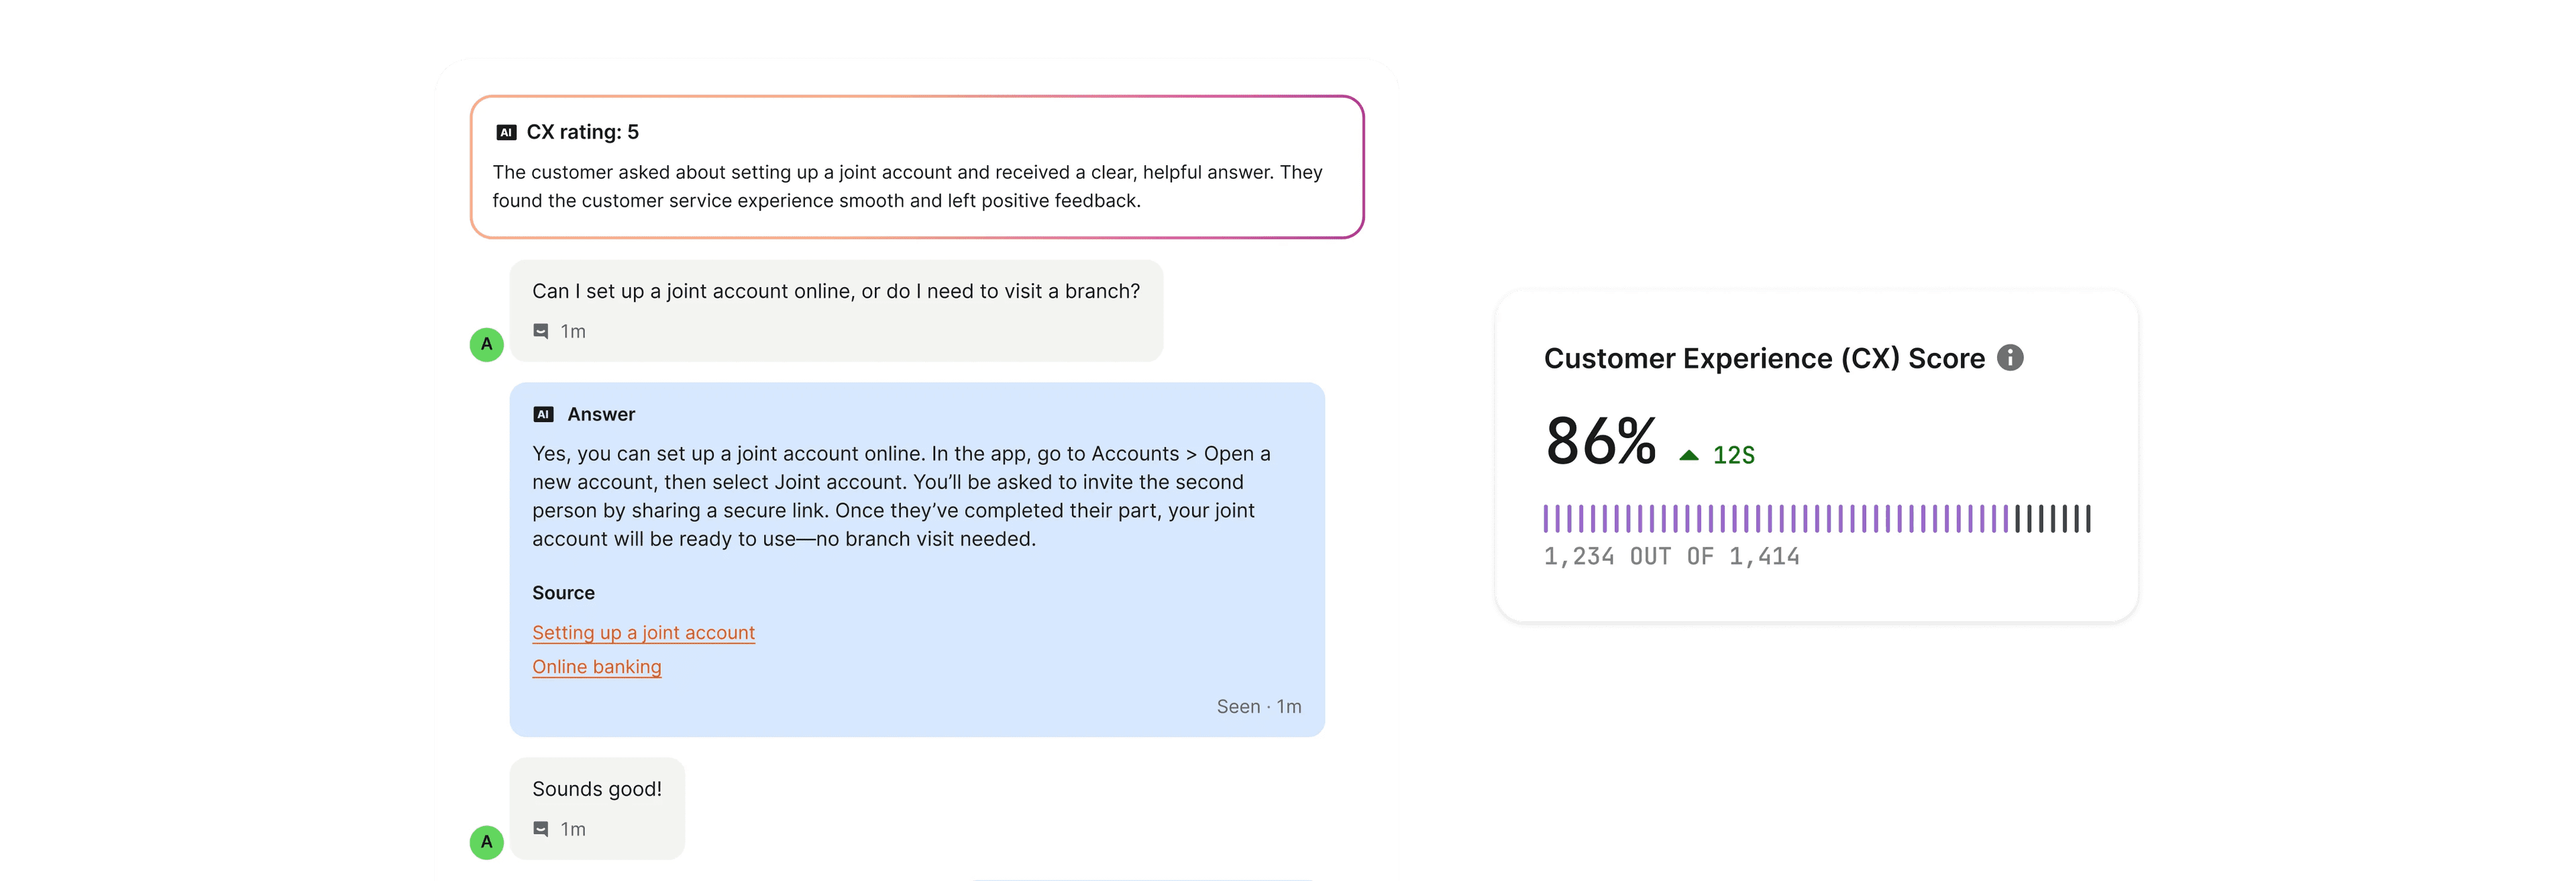Click the 12S change indicator text
The width and height of the screenshot is (2576, 881).
click(x=1733, y=456)
